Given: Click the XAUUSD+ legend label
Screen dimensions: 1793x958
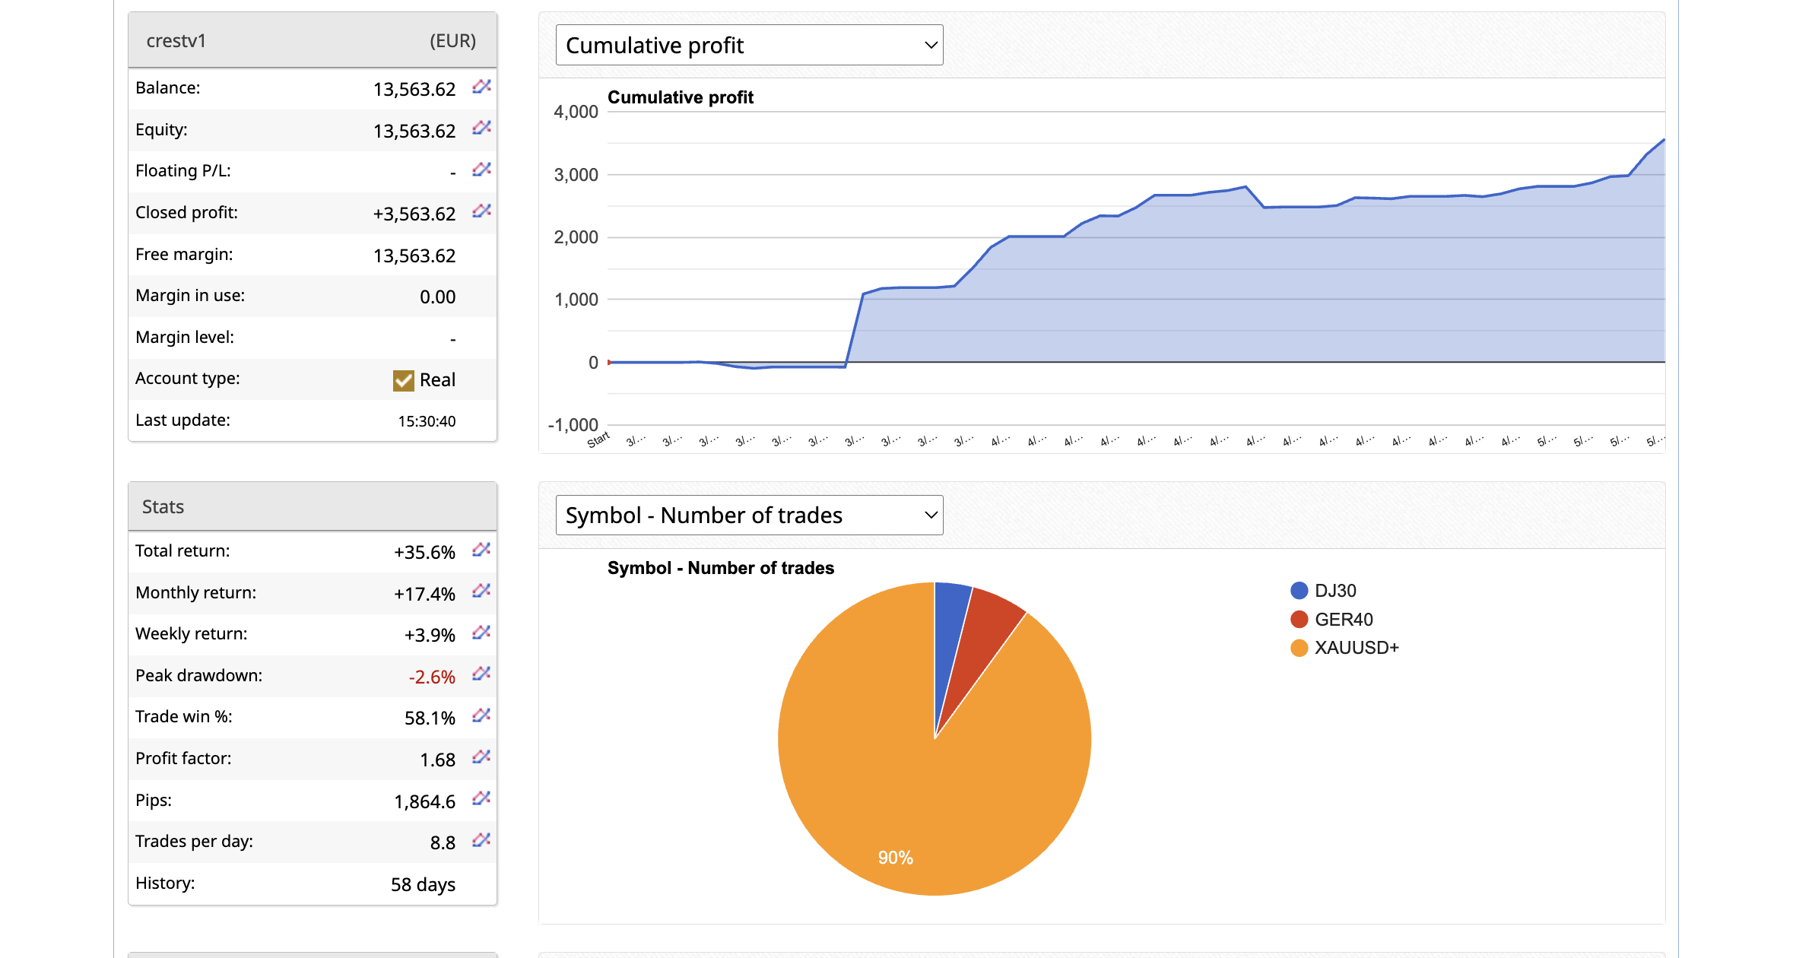Looking at the screenshot, I should tap(1357, 648).
